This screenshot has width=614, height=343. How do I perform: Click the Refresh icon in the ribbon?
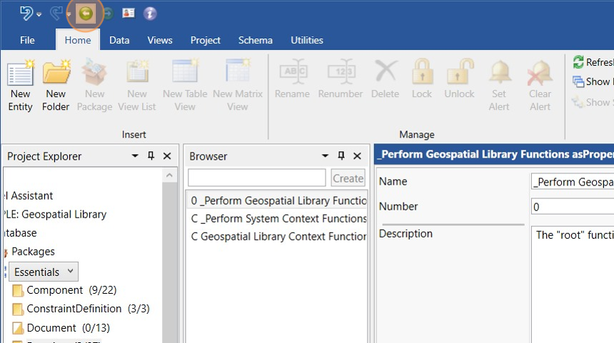[578, 63]
